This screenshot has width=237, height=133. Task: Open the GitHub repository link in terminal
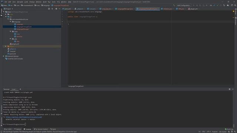(24, 117)
